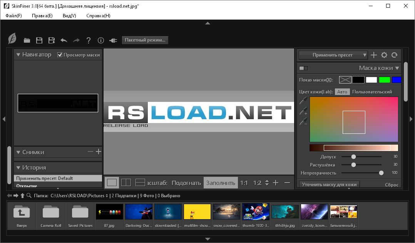This screenshot has height=243, width=415.
Task: Switch skin color mode to Авто
Action: (342, 92)
